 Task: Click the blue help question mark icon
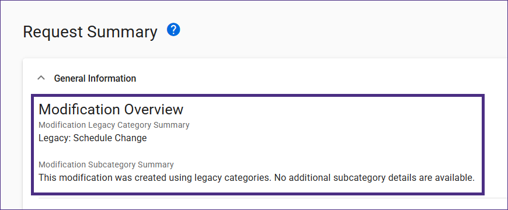coord(173,30)
